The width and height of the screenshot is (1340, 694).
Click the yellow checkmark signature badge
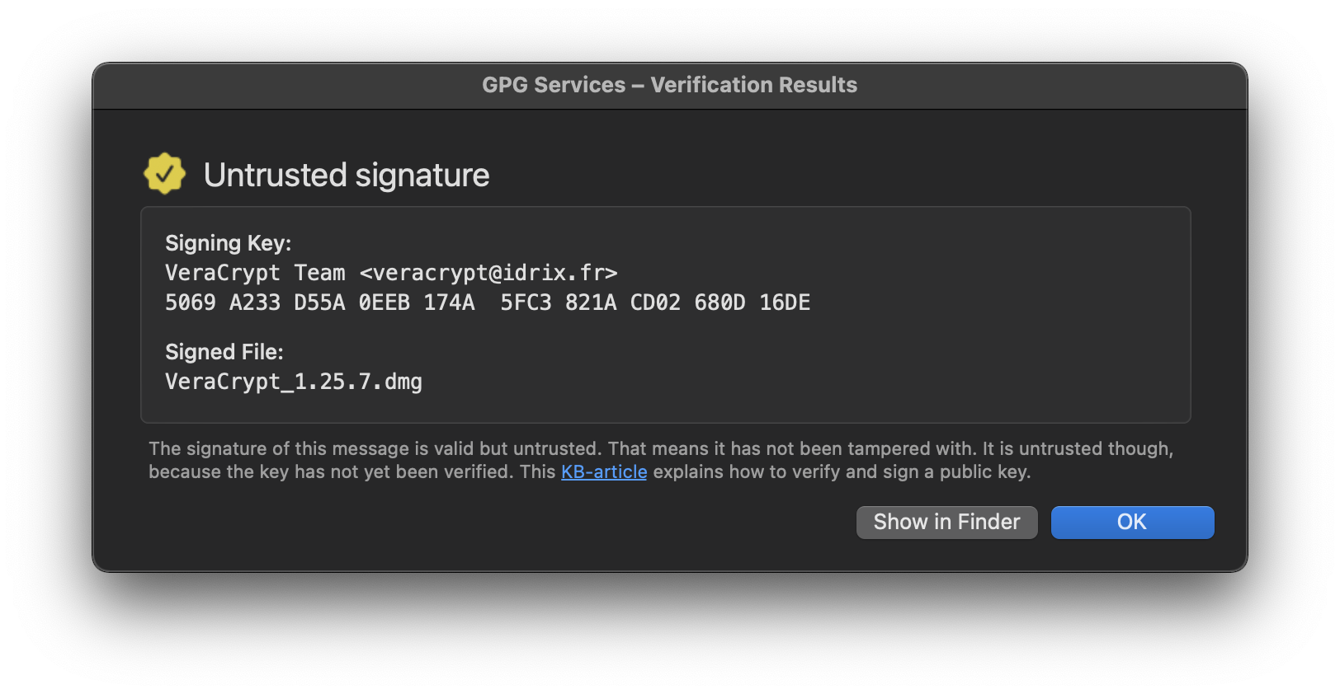coord(164,174)
